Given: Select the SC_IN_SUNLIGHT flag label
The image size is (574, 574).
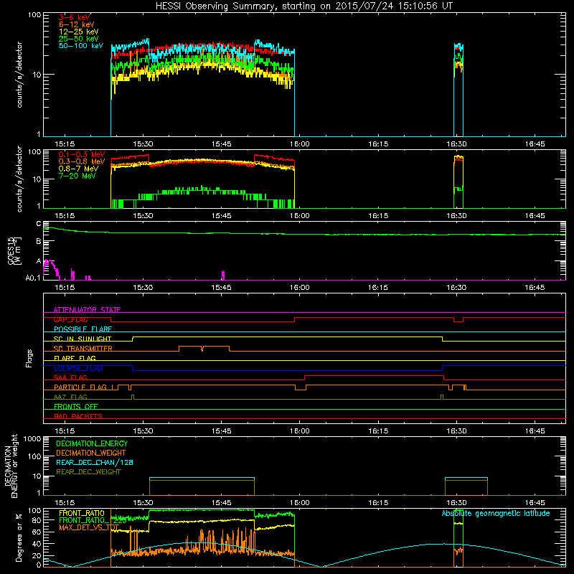Looking at the screenshot, I should point(83,339).
